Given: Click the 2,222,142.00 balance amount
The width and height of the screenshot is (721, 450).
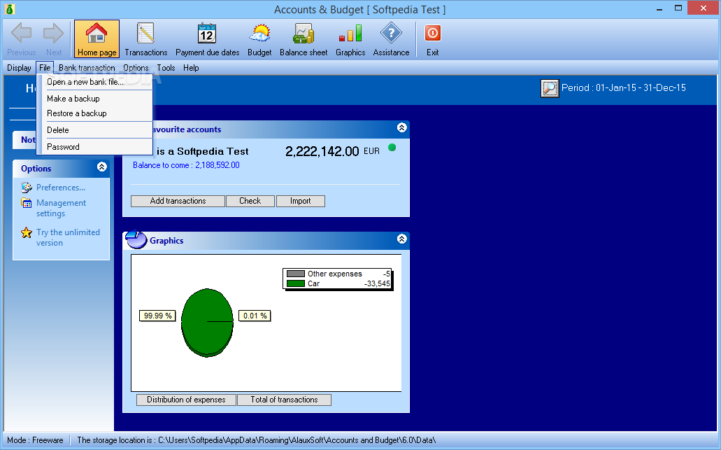Looking at the screenshot, I should point(322,151).
